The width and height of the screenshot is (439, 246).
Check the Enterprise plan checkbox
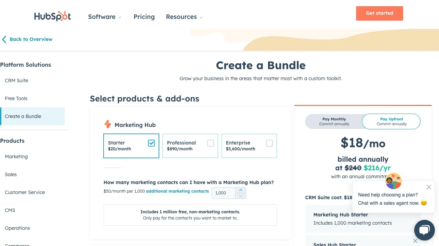tap(269, 143)
